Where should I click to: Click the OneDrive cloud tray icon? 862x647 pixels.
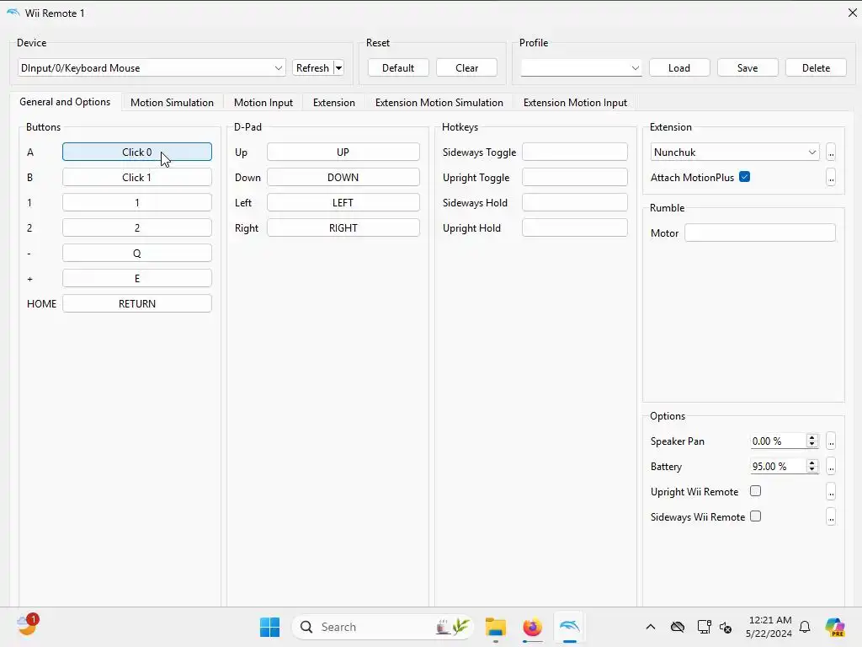coord(678,627)
